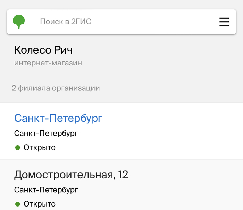Click green status dot of Домостроительная branch
Viewport: 243px width, 210px height.
point(18,204)
